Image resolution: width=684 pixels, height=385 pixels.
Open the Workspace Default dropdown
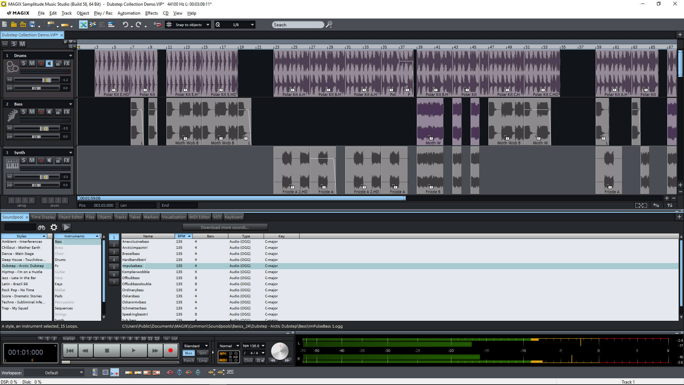pos(54,373)
